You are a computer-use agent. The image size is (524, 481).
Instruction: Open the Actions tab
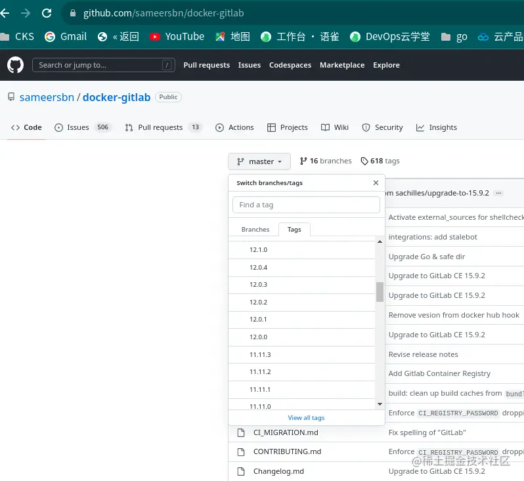coord(234,127)
